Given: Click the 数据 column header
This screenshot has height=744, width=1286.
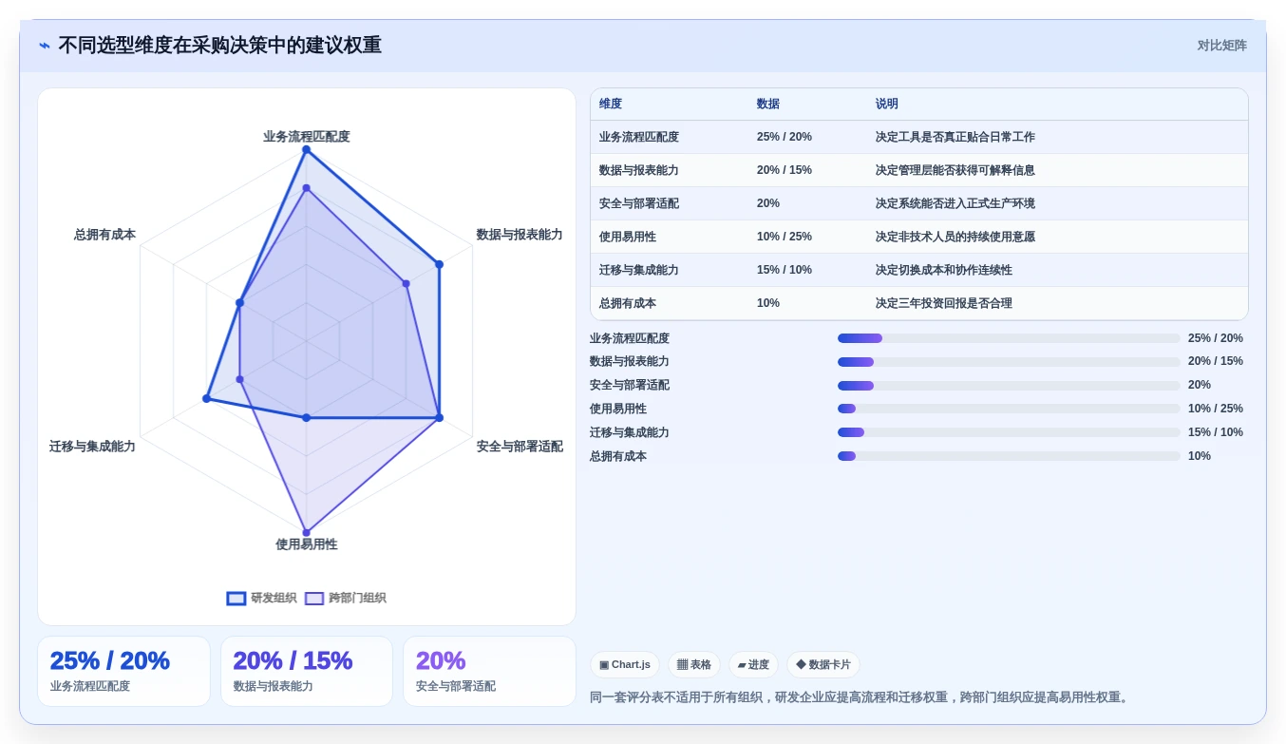Looking at the screenshot, I should coord(768,105).
